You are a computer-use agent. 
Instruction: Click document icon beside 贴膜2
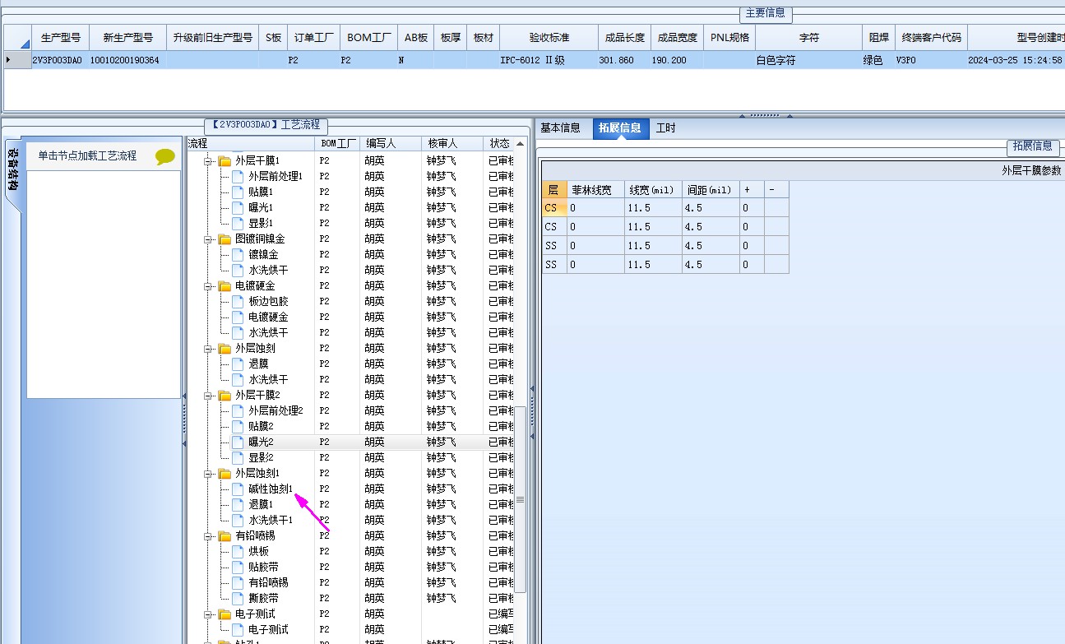238,426
